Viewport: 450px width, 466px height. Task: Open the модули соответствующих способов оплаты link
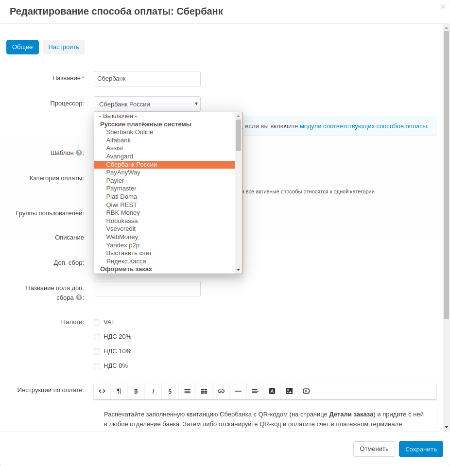click(363, 126)
